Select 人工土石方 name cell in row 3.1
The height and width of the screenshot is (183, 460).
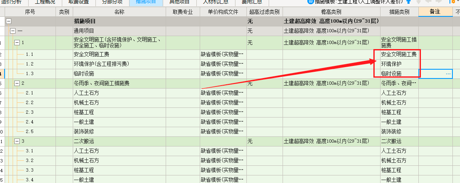(119, 151)
